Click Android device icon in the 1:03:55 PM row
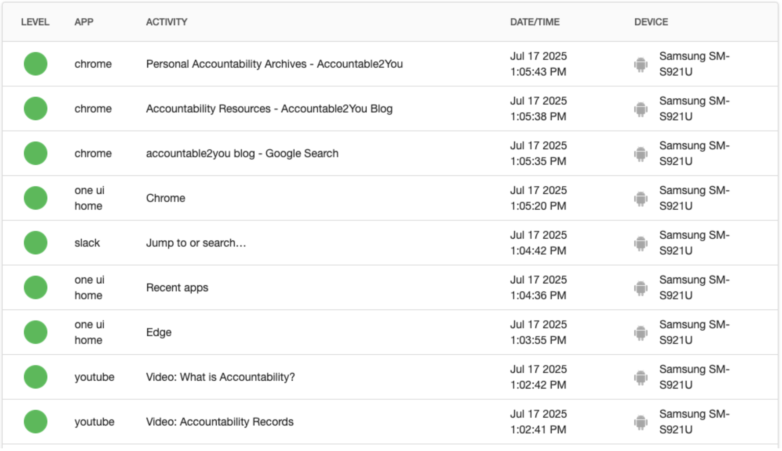This screenshot has width=782, height=451. 641,333
